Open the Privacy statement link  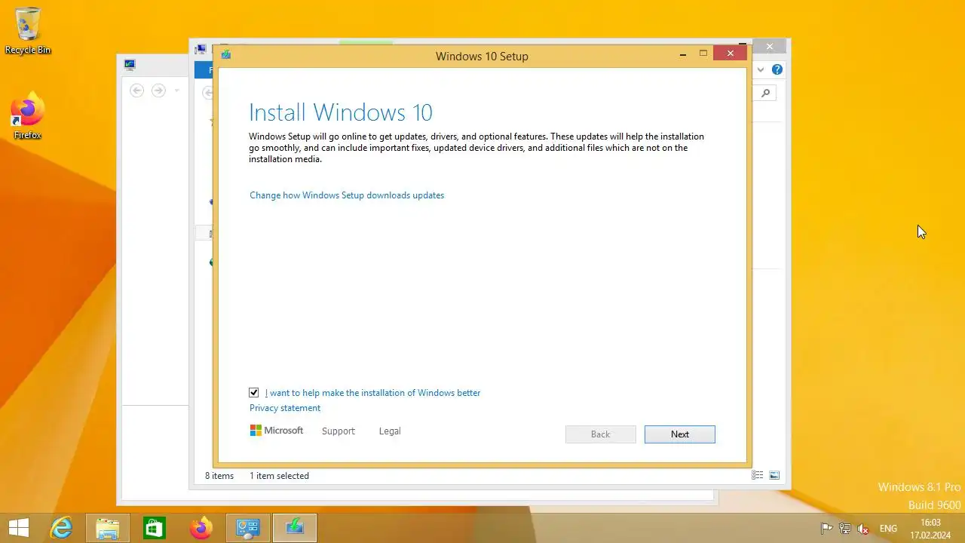tap(285, 408)
